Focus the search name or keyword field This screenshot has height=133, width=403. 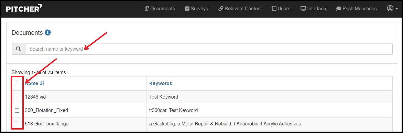coord(209,49)
